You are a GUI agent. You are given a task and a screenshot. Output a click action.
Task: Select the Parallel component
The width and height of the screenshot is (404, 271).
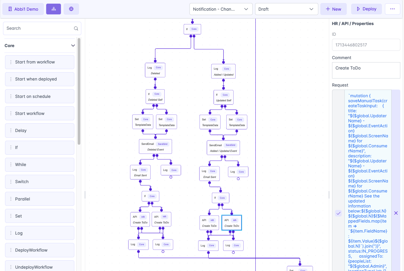(39, 199)
